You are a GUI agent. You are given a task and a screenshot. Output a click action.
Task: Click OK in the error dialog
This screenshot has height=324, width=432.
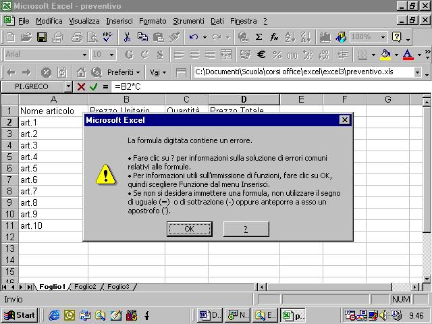pos(189,229)
